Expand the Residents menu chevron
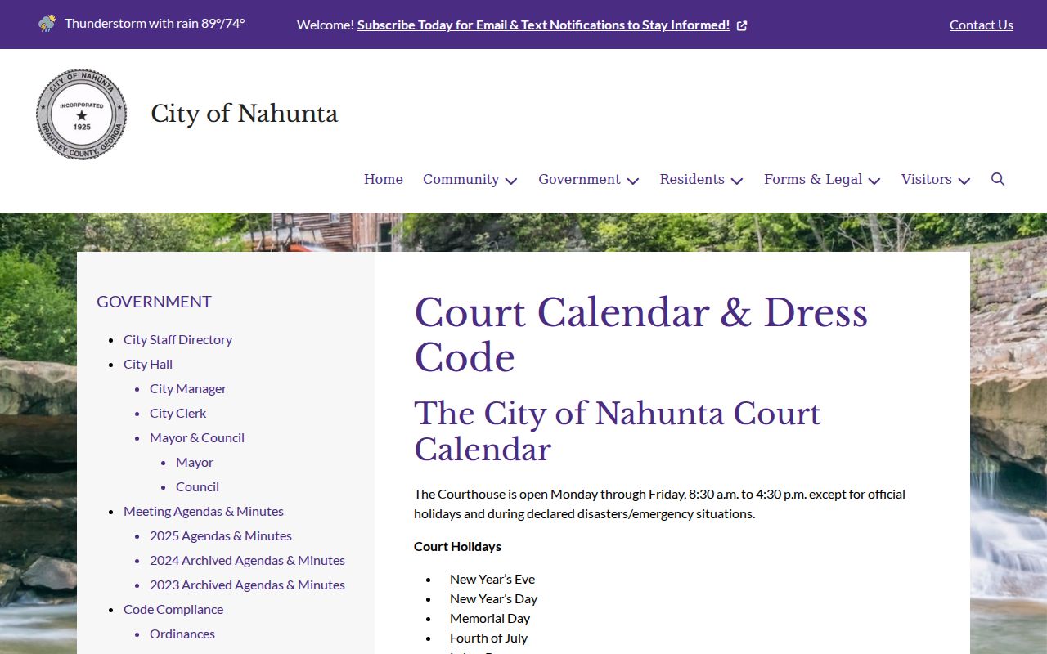 pos(737,181)
